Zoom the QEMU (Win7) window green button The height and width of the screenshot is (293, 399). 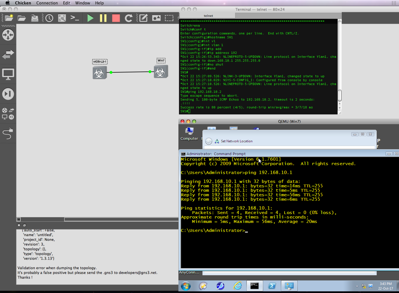coord(194,121)
